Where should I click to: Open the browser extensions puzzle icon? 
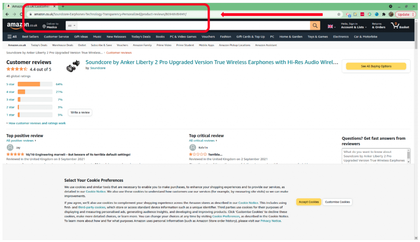click(x=384, y=14)
